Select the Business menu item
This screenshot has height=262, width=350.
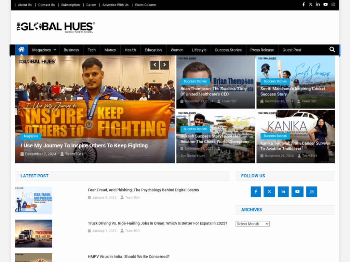point(71,50)
